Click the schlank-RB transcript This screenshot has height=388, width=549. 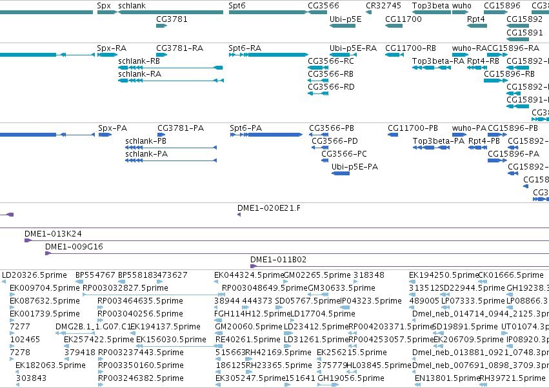pyautogui.click(x=170, y=68)
